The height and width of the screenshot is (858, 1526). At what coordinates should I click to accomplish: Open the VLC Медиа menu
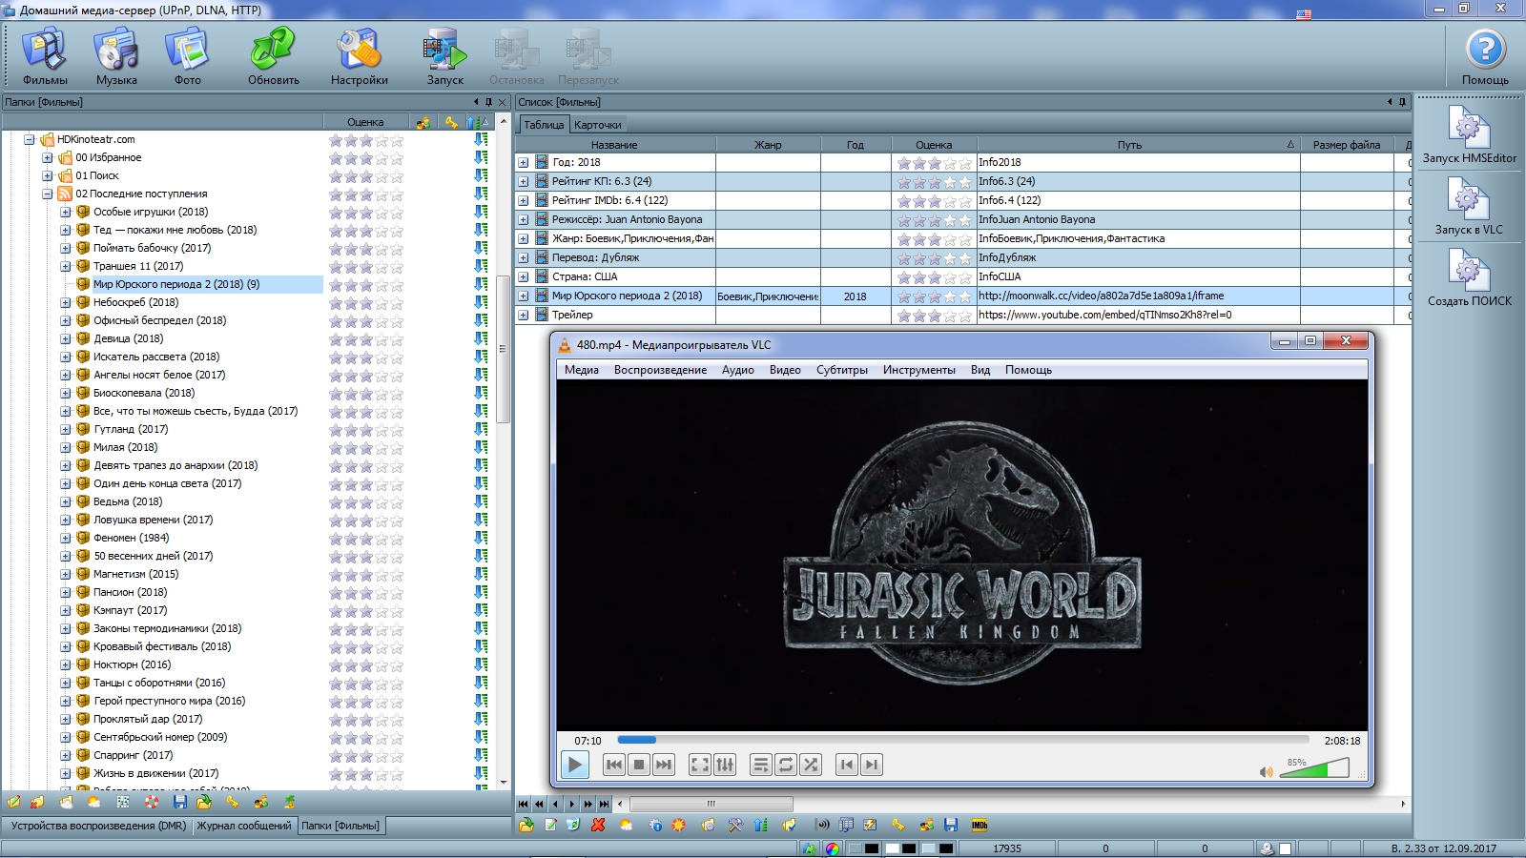click(582, 370)
